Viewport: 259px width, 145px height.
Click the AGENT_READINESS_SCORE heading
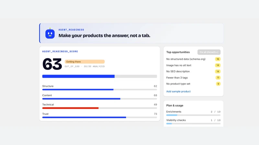(60, 52)
